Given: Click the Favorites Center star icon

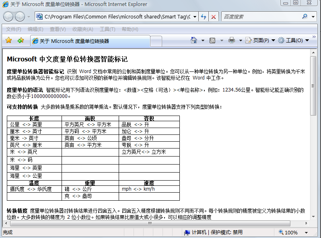Looking at the screenshot, I should (x=8, y=40).
